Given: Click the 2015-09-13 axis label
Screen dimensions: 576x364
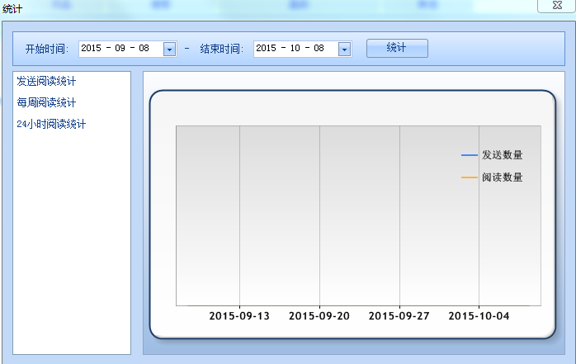Looking at the screenshot, I should [239, 315].
